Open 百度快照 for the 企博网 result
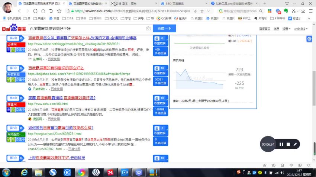Viewport: 316px width, 177px height. [54, 59]
